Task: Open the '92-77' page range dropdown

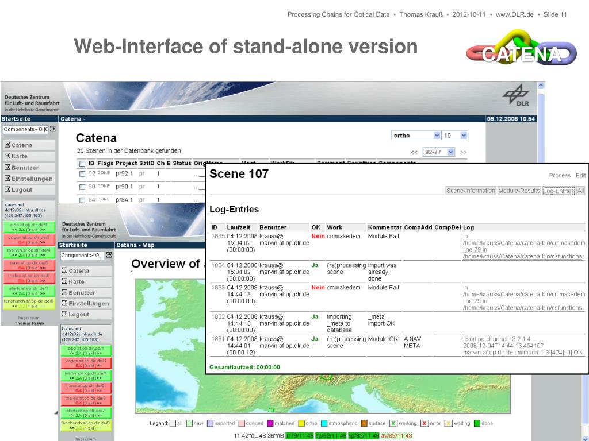Action: tap(438, 152)
